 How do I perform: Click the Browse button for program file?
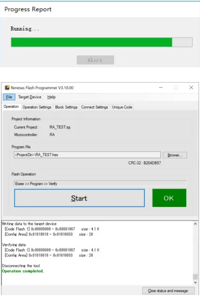pyautogui.click(x=175, y=155)
